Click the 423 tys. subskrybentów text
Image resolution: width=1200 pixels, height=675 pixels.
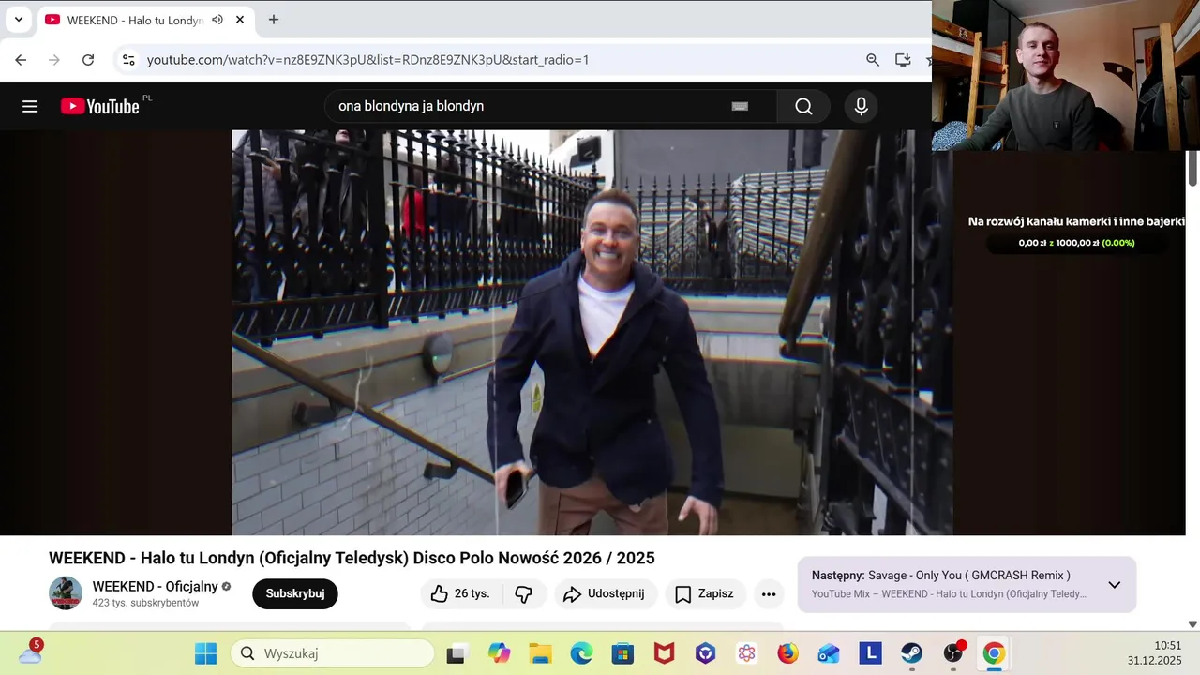pyautogui.click(x=145, y=603)
